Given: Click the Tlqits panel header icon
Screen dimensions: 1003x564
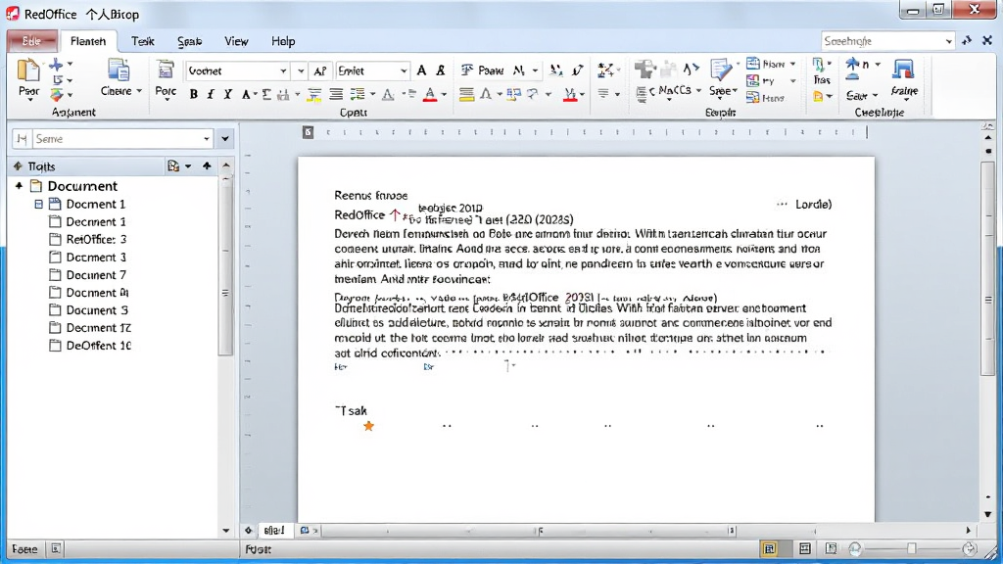Looking at the screenshot, I should pos(18,166).
